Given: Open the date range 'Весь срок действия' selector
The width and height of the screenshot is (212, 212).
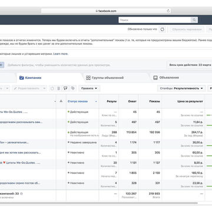Looking at the screenshot, I should pyautogui.click(x=190, y=65).
